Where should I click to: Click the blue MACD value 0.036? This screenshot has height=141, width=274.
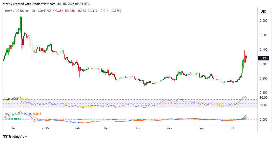coord(27,114)
